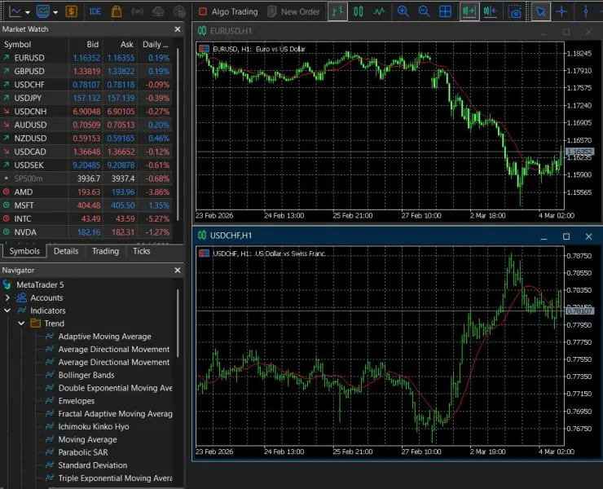The height and width of the screenshot is (489, 603).
Task: Collapse the Trend folder
Action: click(x=22, y=324)
